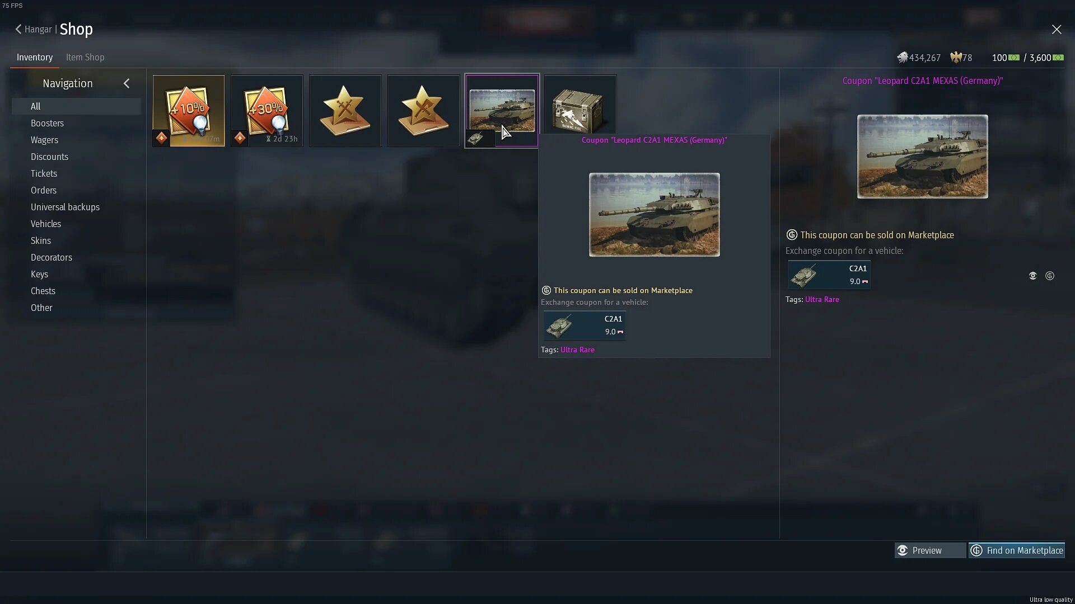Open the C2A1 vehicle exchange card
This screenshot has height=604, width=1075.
(829, 275)
